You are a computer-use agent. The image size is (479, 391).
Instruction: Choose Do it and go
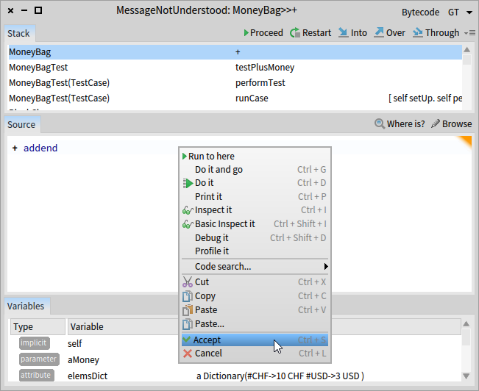click(x=255, y=169)
